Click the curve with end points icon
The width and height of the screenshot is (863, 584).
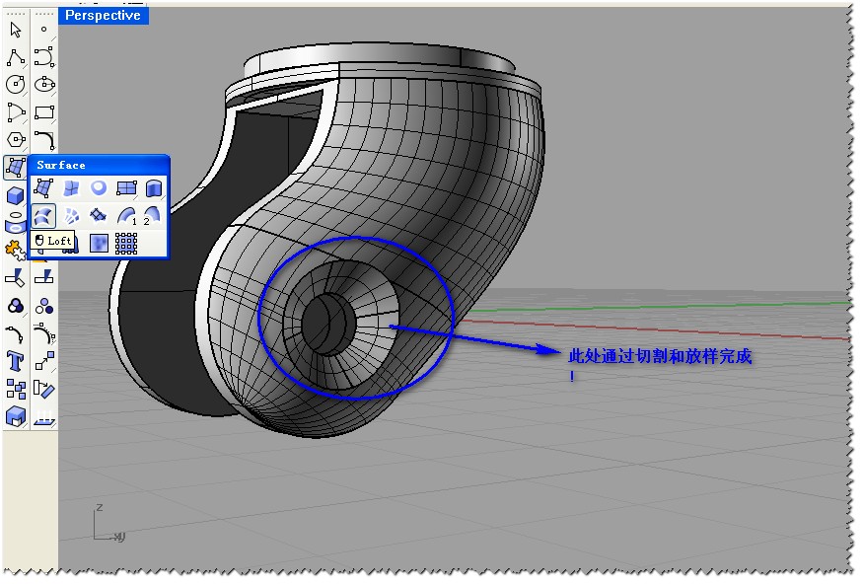16,334
